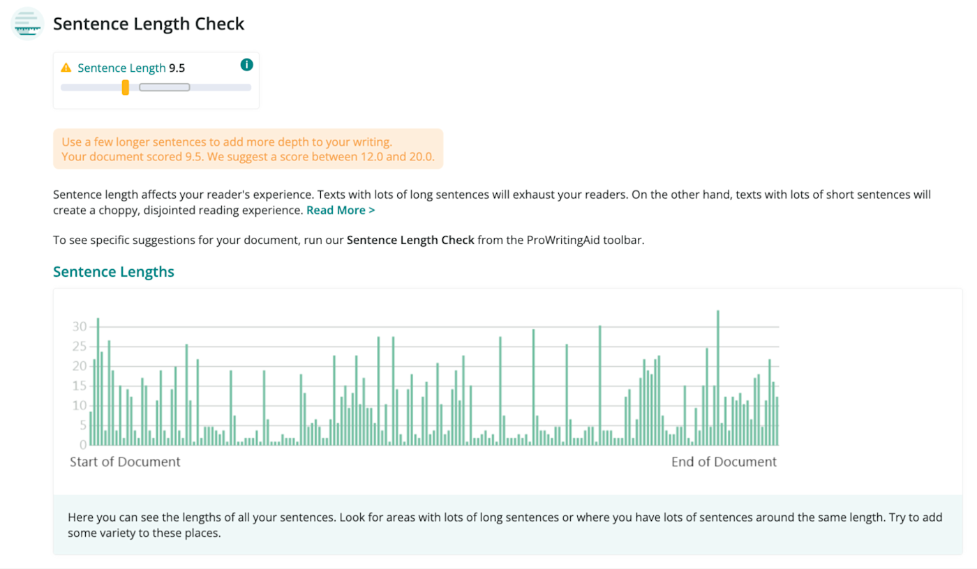Click the bold Sentence Length Check text in paragraph
This screenshot has width=977, height=569.
(x=410, y=240)
